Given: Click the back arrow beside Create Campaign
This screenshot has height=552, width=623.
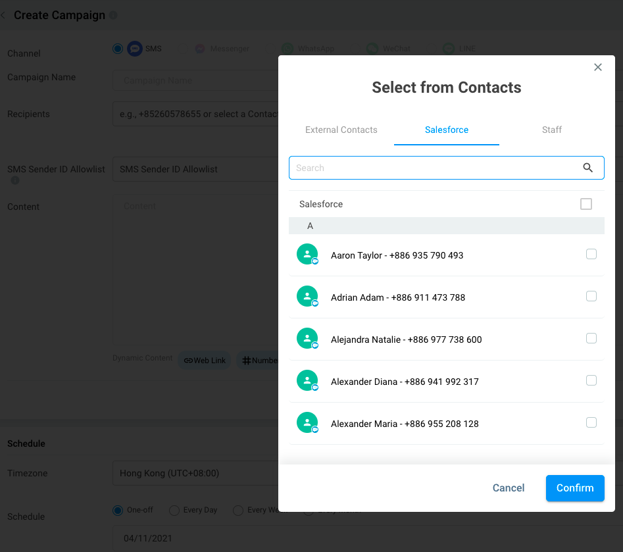Looking at the screenshot, I should click(3, 15).
